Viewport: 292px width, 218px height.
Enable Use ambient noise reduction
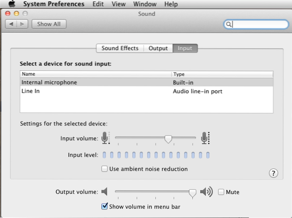[x=104, y=169]
